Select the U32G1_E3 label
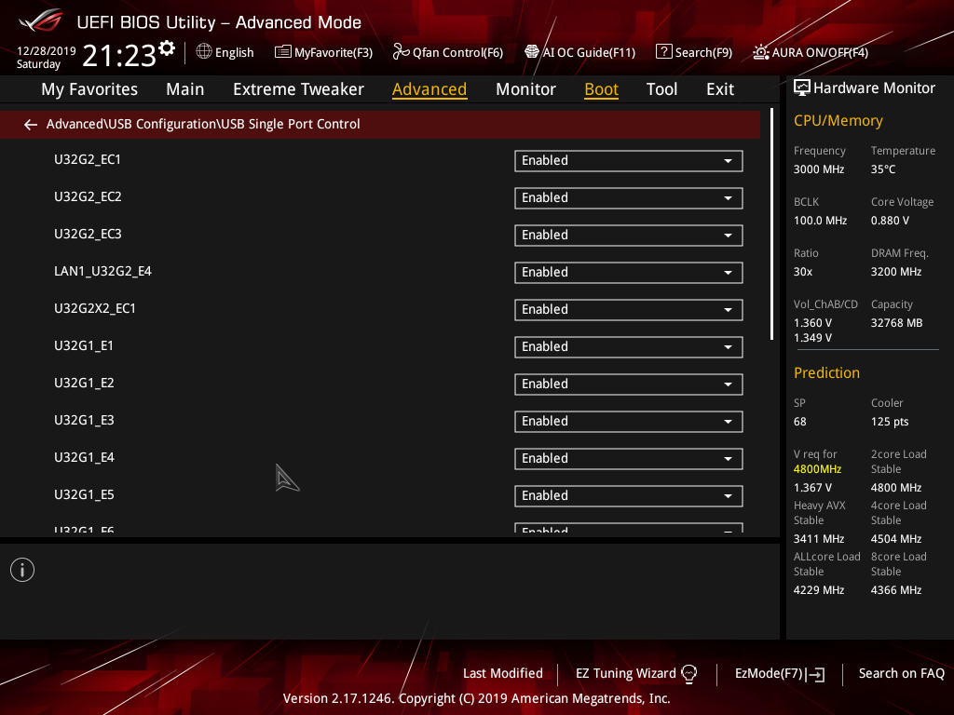This screenshot has width=954, height=715. click(84, 420)
